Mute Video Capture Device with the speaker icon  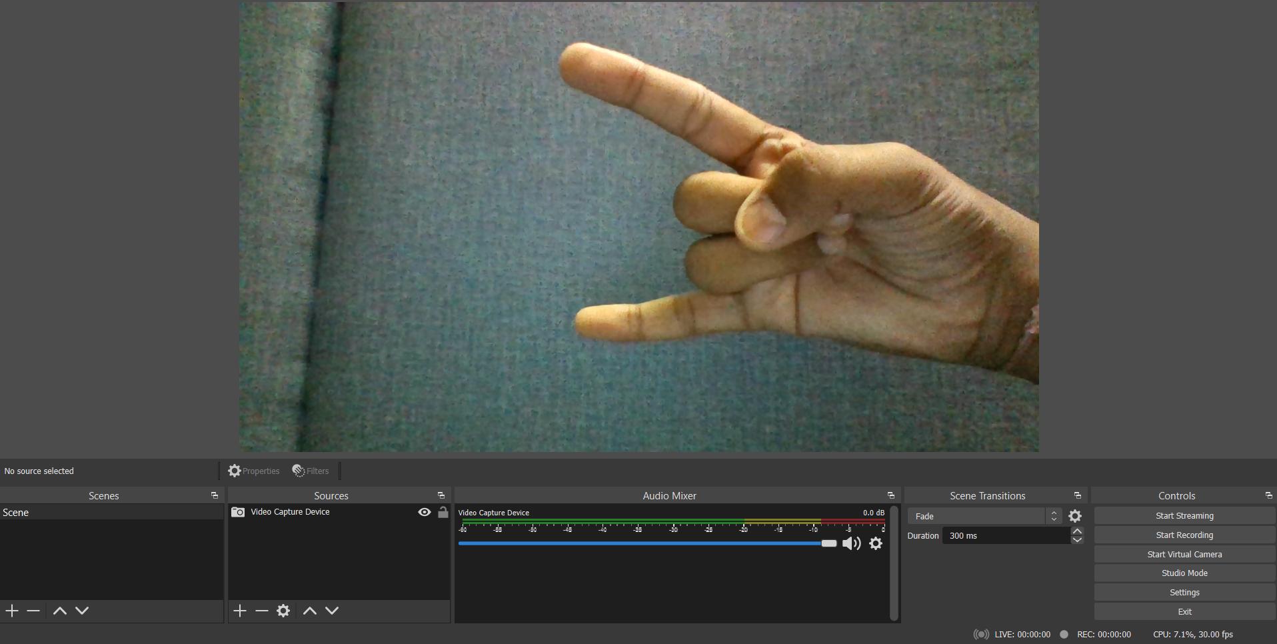tap(850, 543)
